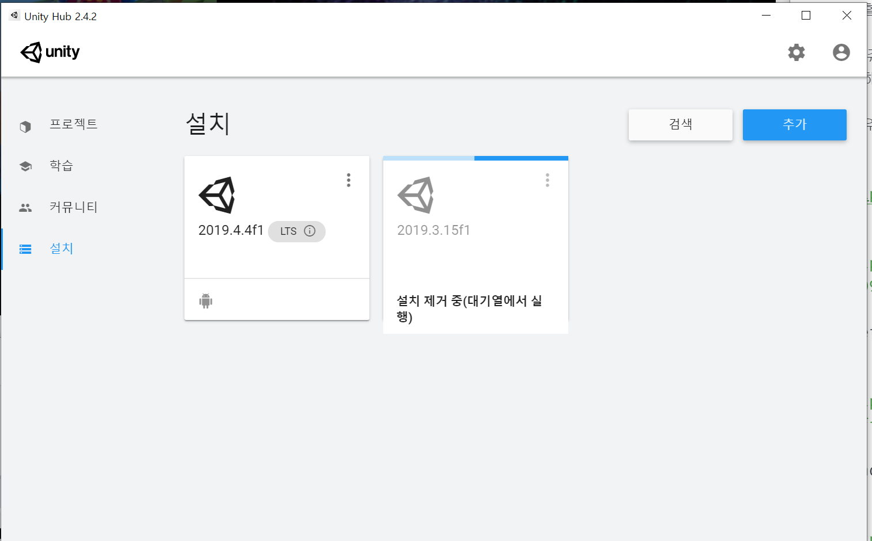872x541 pixels.
Task: Select the 설치 sidebar item
Action: tap(62, 249)
